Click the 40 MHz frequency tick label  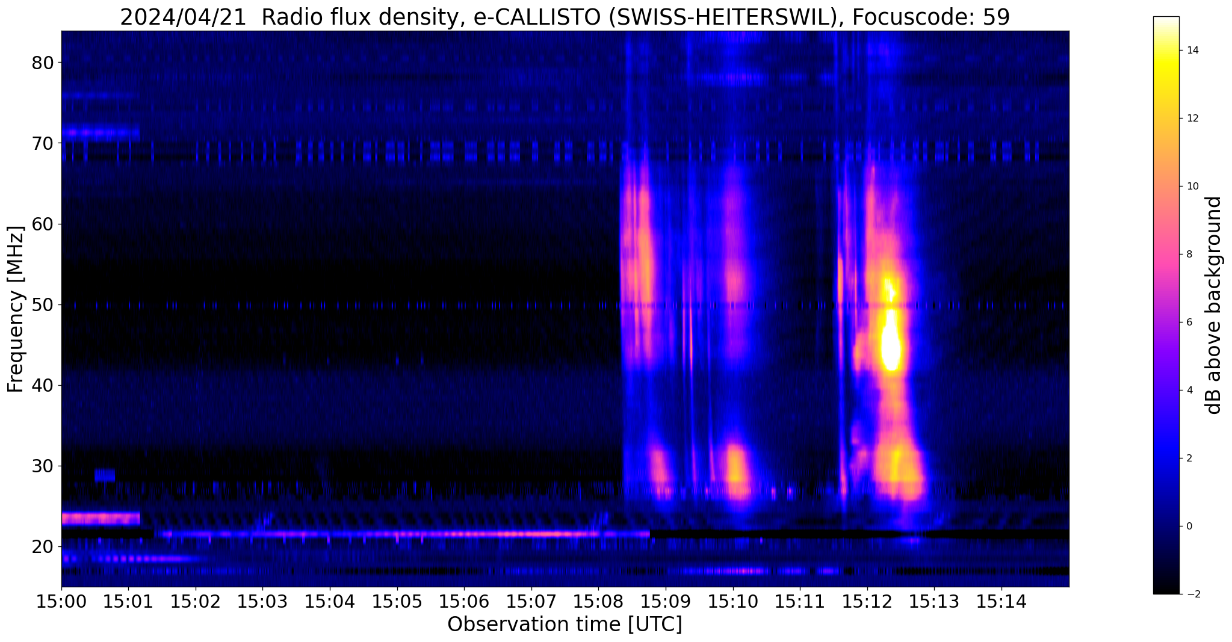(x=42, y=385)
